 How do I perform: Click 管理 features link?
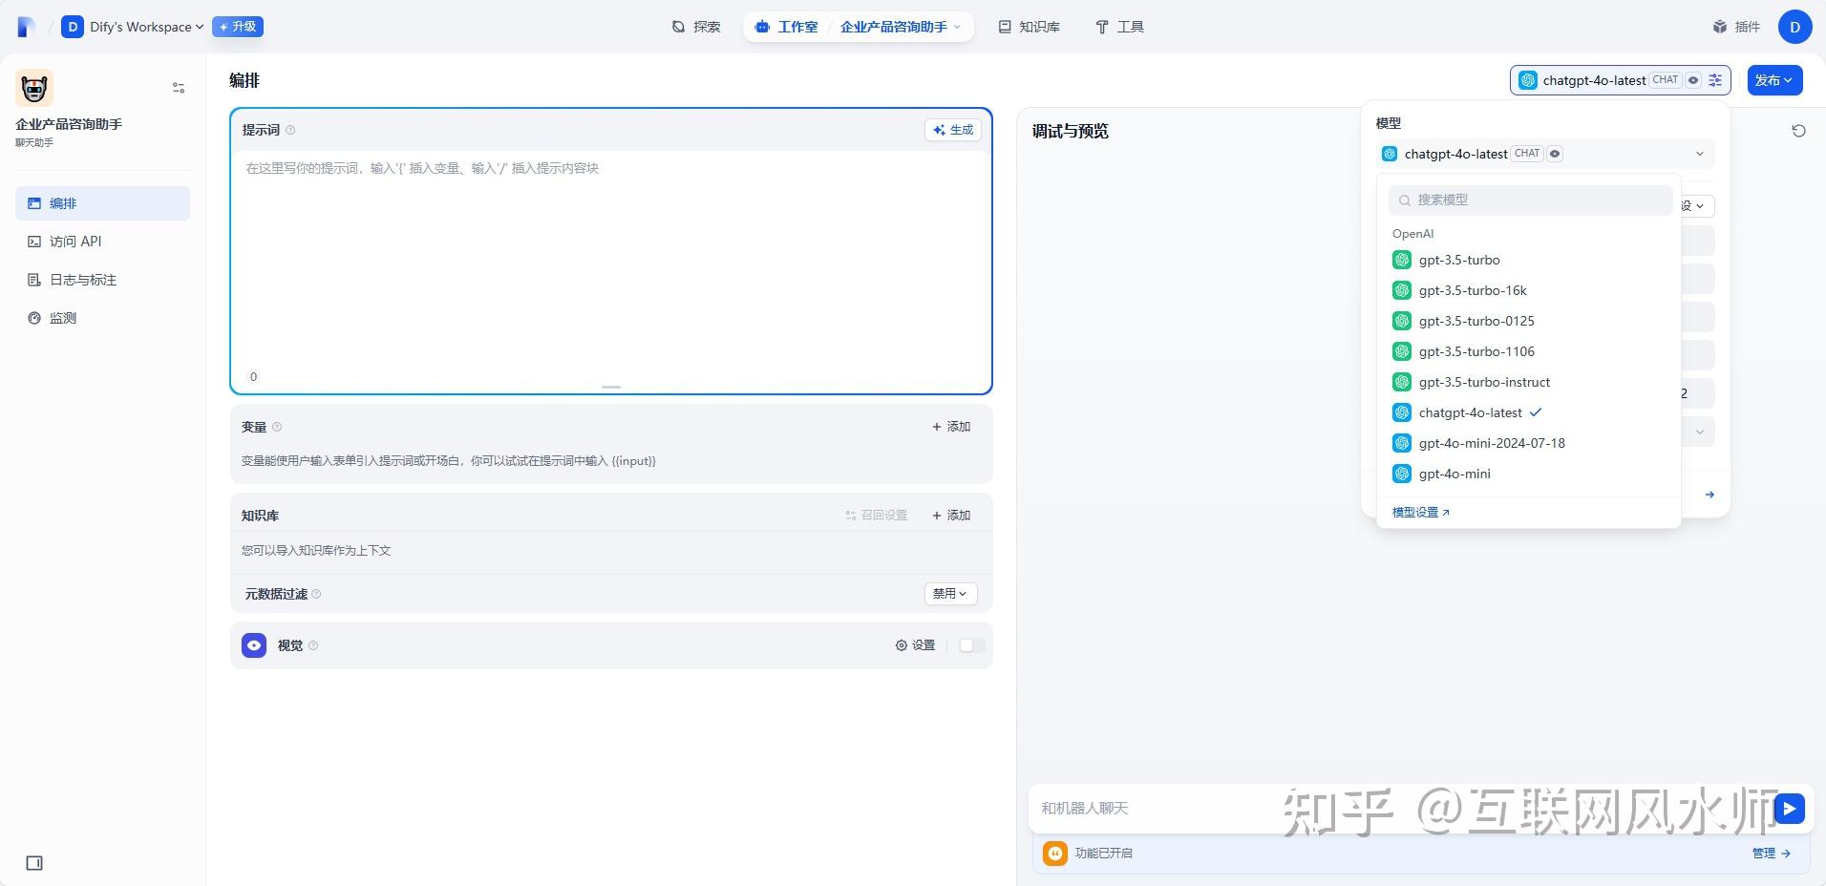[x=1772, y=854]
